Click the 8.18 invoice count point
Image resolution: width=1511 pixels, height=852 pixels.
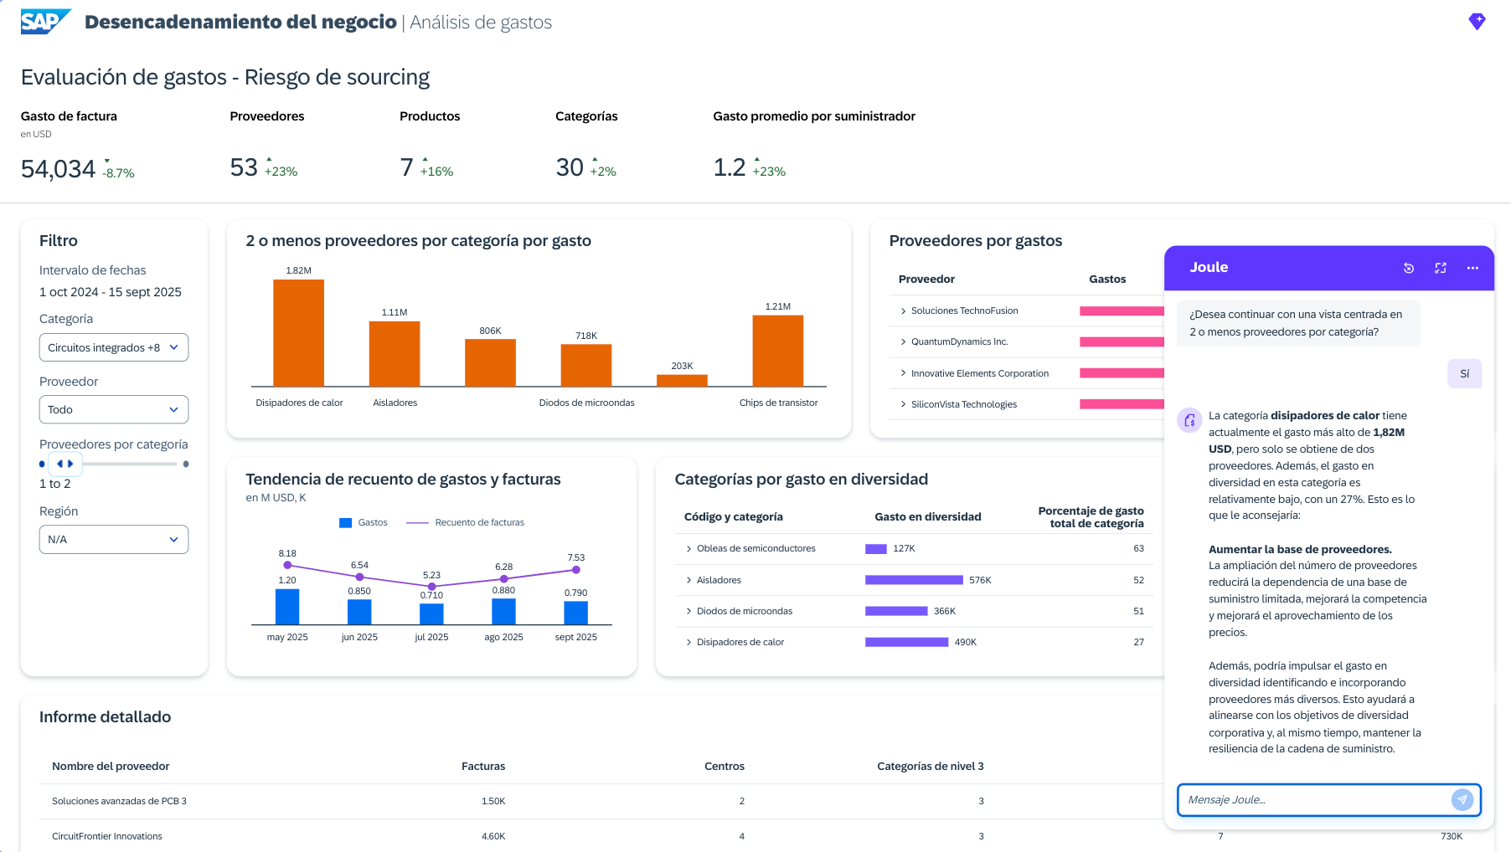[x=287, y=565]
